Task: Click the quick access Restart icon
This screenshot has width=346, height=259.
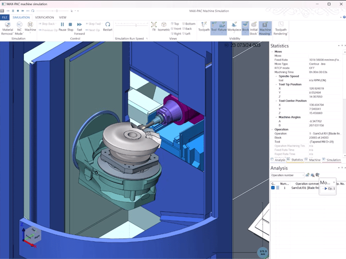Action: click(33, 11)
